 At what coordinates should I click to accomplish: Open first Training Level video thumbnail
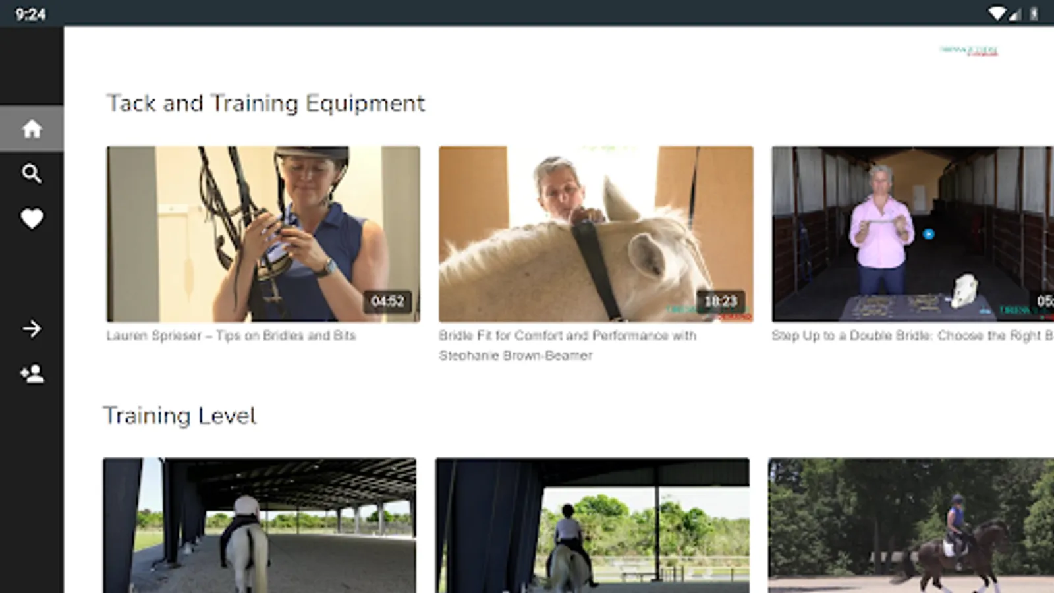260,525
